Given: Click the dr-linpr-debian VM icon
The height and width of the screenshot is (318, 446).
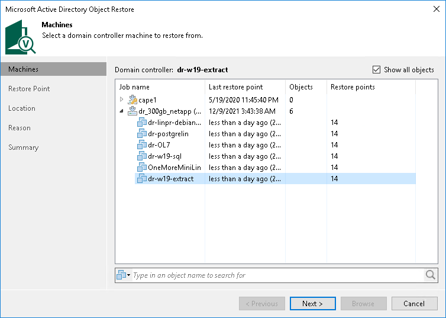Looking at the screenshot, I should (141, 123).
